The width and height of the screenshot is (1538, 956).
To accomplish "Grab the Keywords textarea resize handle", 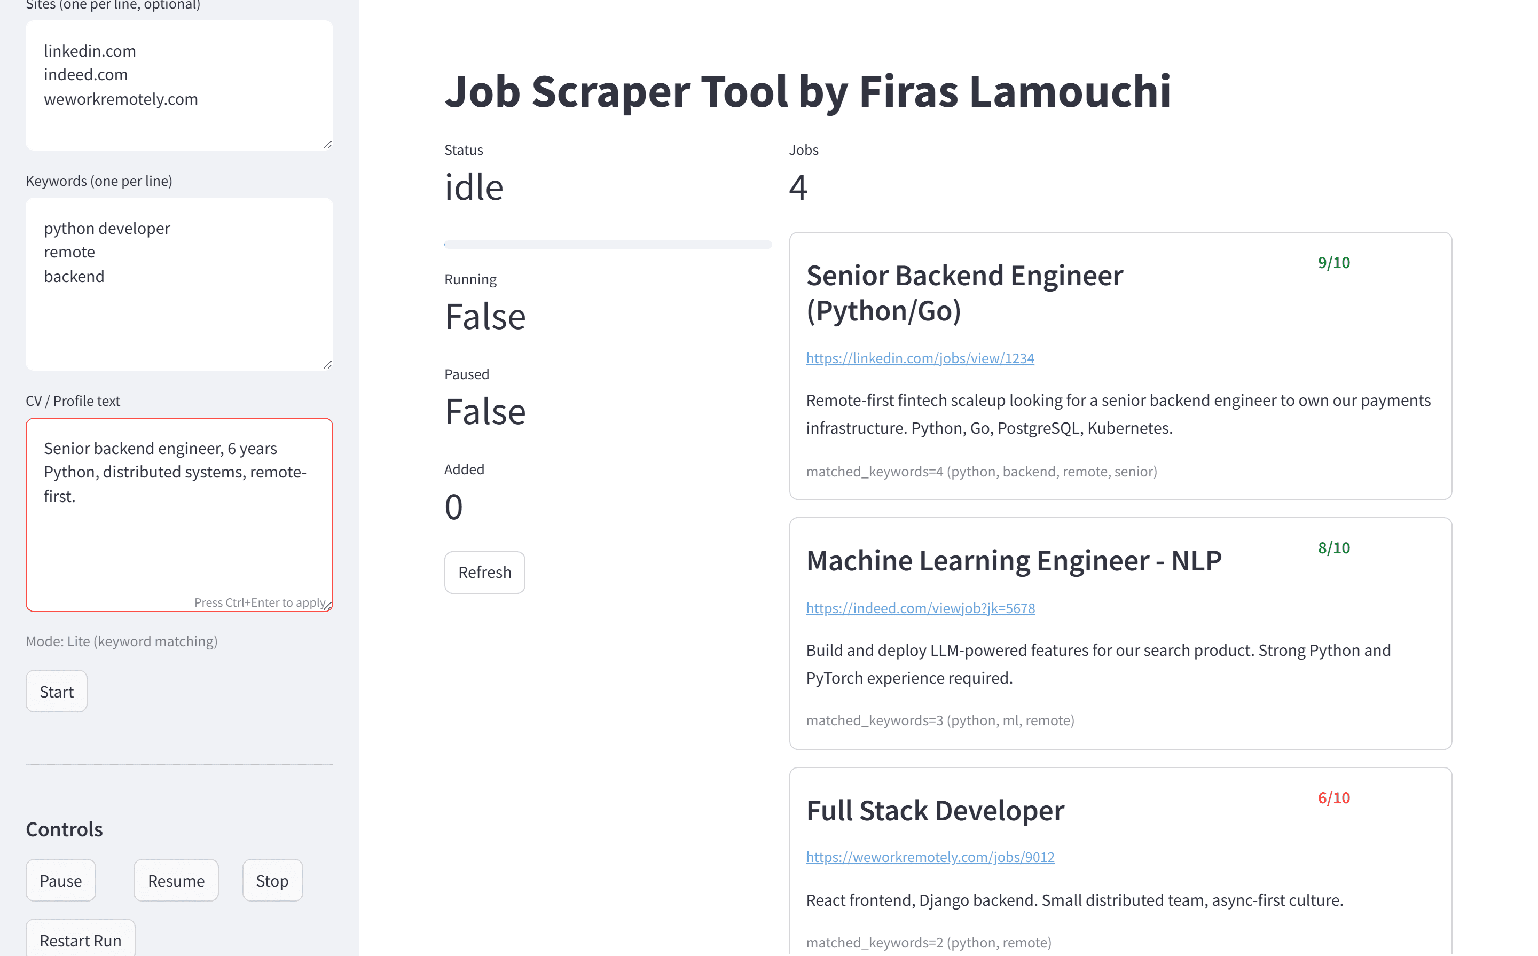I will point(327,365).
